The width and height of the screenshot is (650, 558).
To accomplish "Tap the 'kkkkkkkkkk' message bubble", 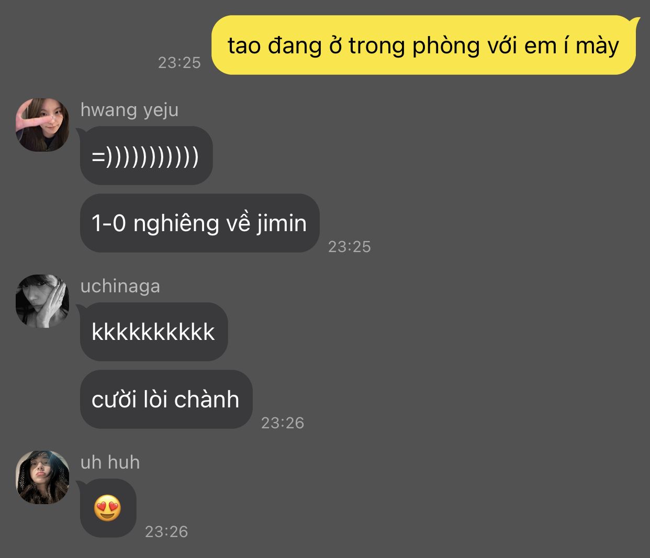I will [x=153, y=332].
